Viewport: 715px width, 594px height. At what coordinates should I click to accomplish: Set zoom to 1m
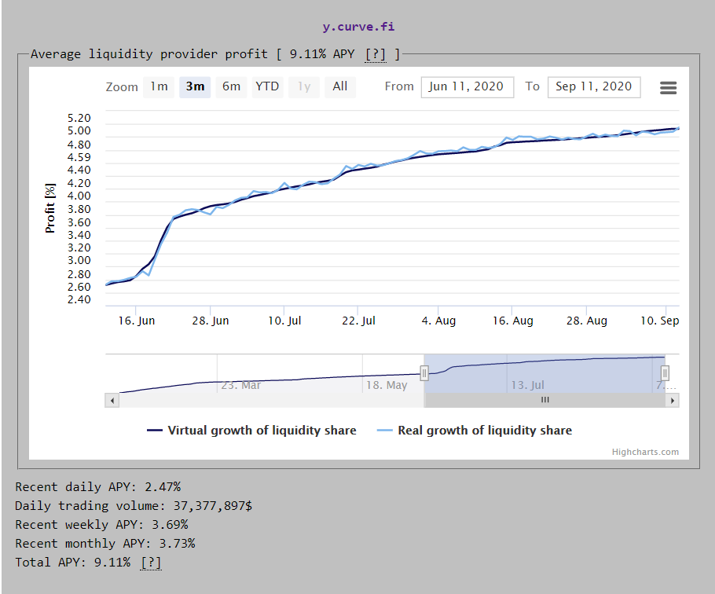click(159, 86)
